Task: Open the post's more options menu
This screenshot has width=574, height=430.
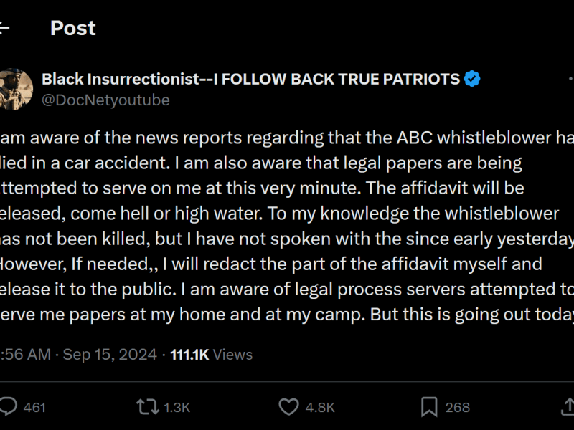Action: tap(570, 79)
